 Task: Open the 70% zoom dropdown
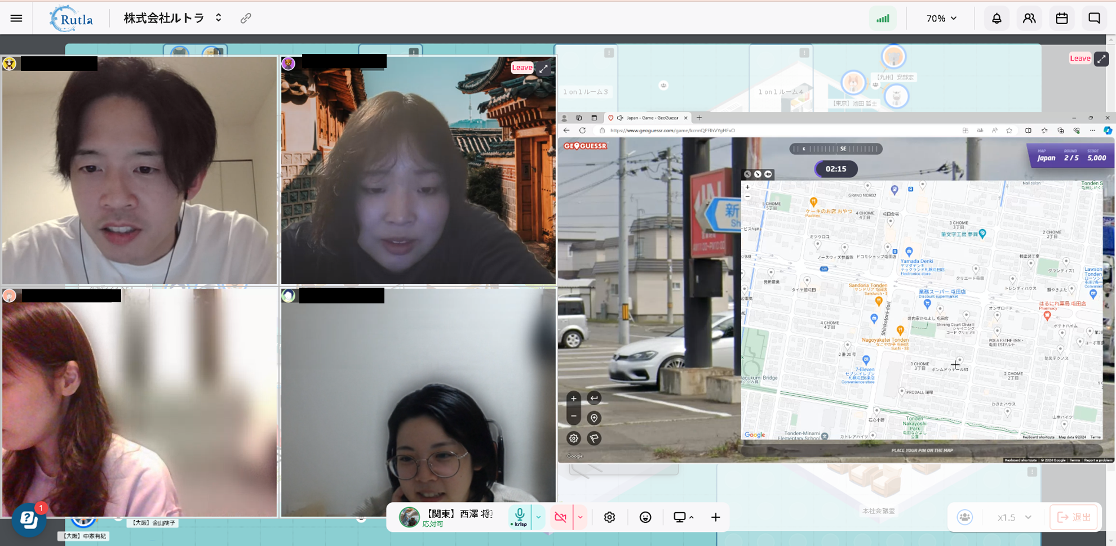(941, 18)
